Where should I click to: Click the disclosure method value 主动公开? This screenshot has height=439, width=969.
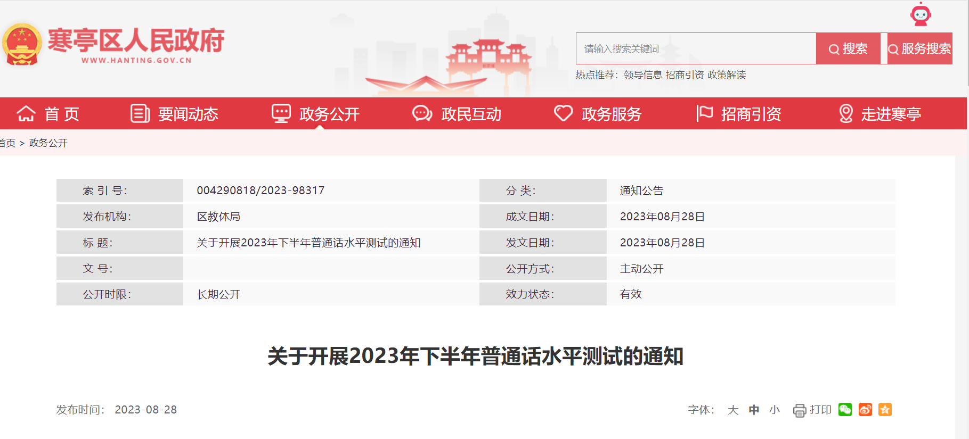(x=641, y=269)
